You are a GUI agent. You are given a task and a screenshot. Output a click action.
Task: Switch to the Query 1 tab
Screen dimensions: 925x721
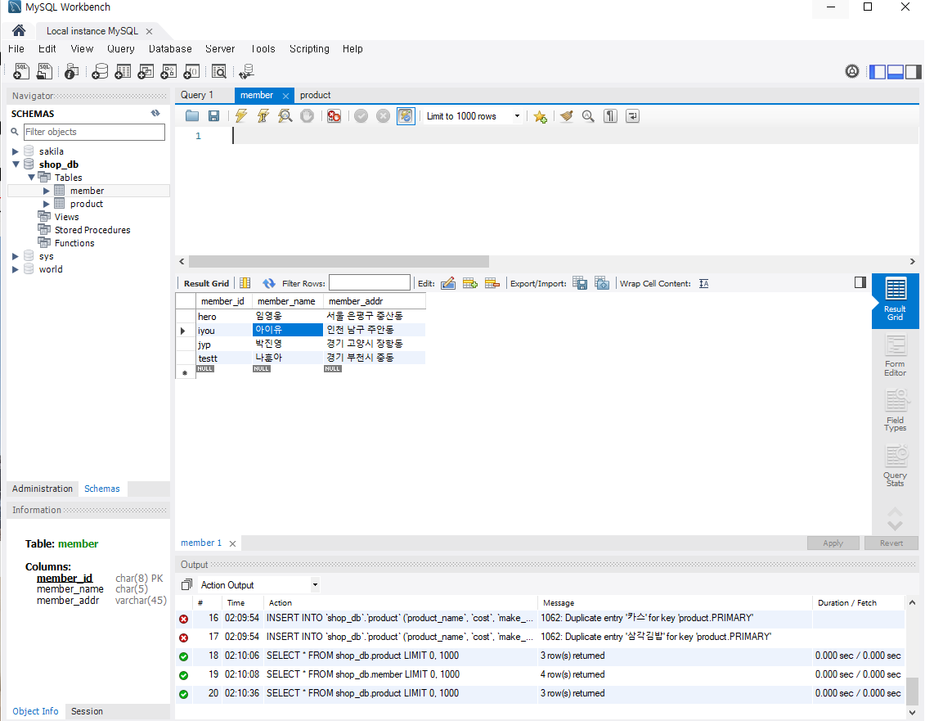pyautogui.click(x=197, y=95)
